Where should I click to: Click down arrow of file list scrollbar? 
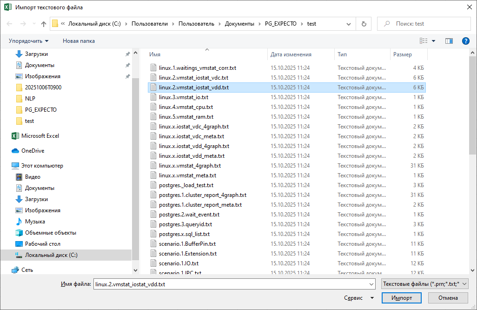point(472,270)
